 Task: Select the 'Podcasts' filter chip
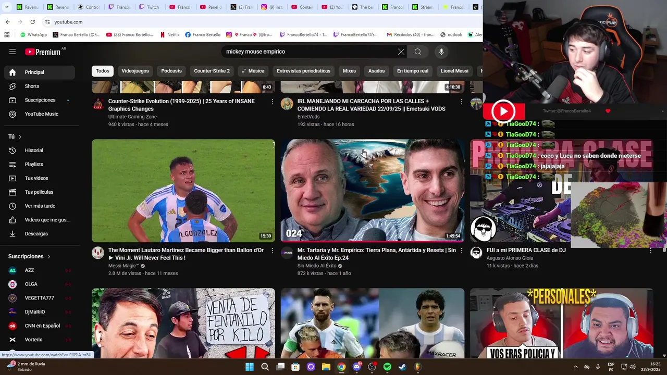[171, 71]
